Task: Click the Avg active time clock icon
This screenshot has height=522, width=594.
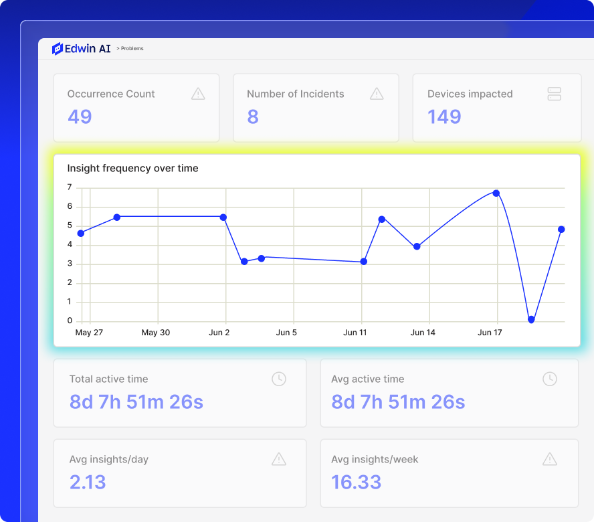Action: (x=550, y=379)
